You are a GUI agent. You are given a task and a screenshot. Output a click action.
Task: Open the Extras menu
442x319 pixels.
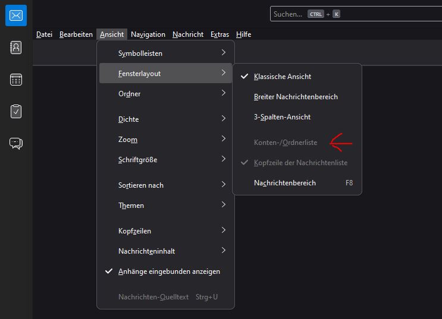pyautogui.click(x=220, y=34)
